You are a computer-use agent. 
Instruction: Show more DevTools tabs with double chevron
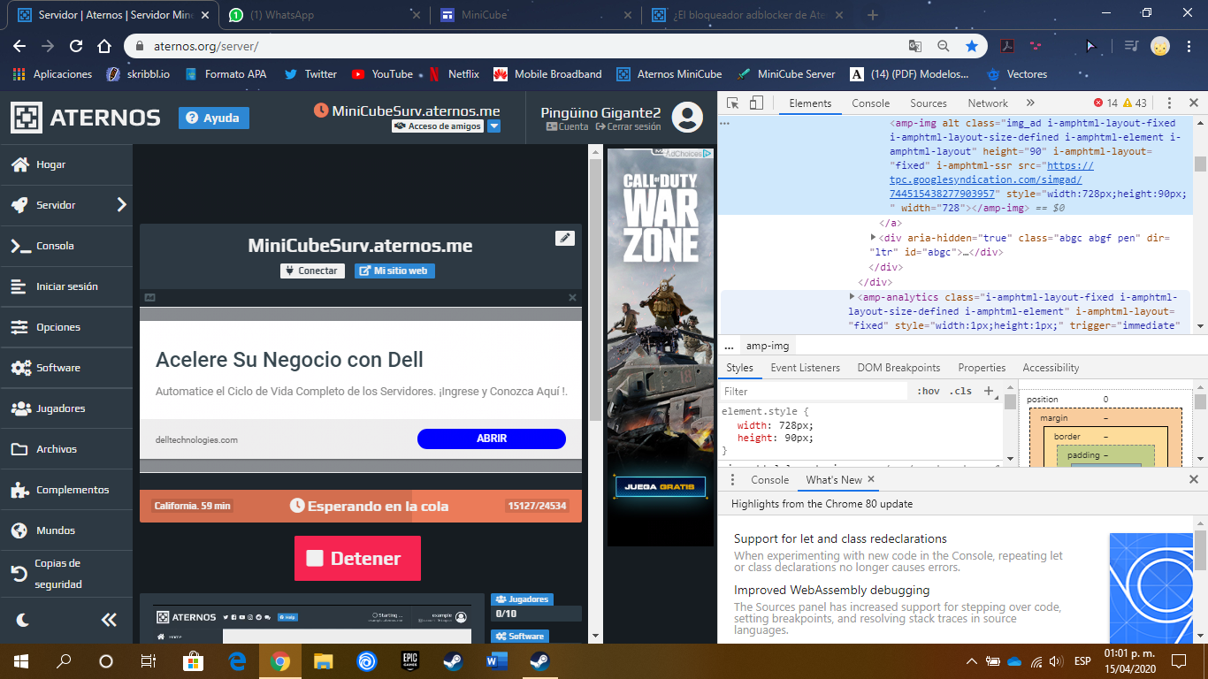pyautogui.click(x=1030, y=103)
